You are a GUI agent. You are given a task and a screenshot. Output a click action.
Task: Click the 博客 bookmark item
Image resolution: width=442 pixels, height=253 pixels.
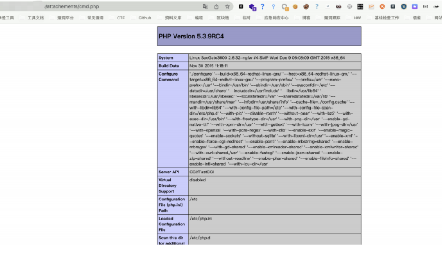[306, 18]
